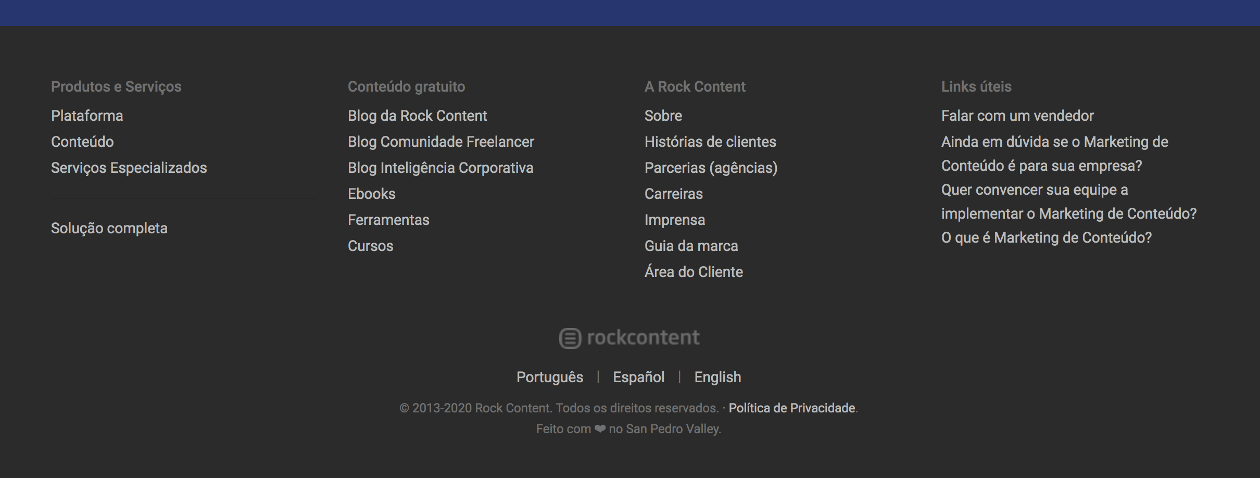This screenshot has height=478, width=1260.
Task: Go to Área do Cliente
Action: pyautogui.click(x=694, y=271)
